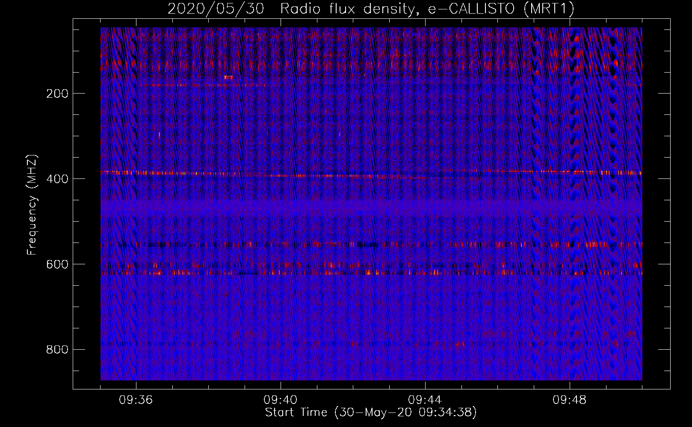Click the 09:48 time tick label

pyautogui.click(x=570, y=400)
